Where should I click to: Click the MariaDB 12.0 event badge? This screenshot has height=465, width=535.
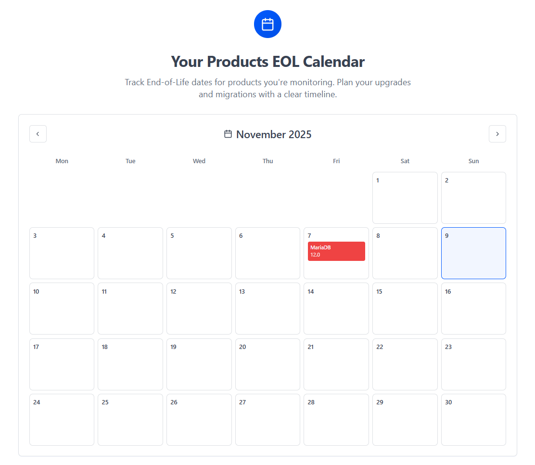(x=336, y=251)
